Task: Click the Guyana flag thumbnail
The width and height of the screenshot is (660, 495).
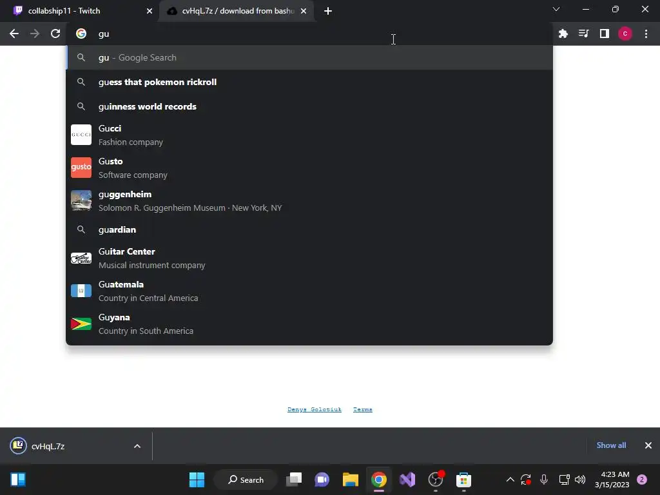Action: coord(81,324)
